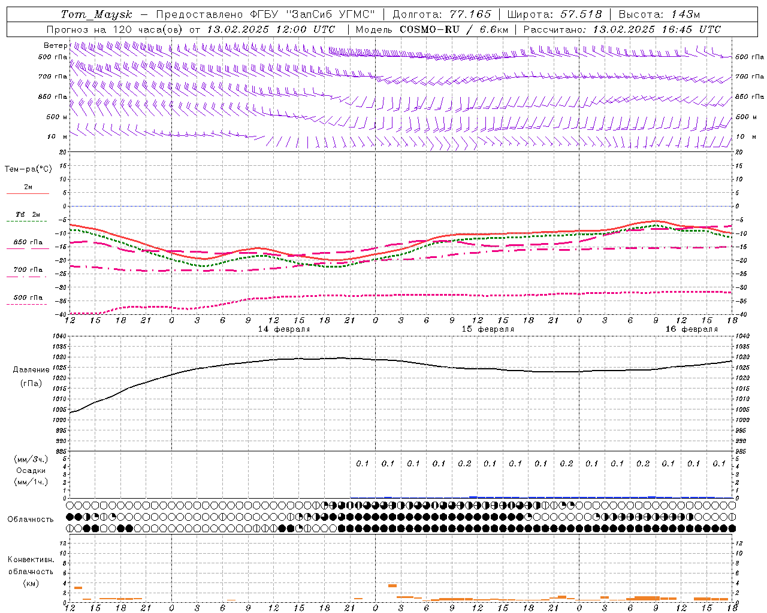
Task: Select the provider text ФГБУ "ЗапСиб УГМС"
Action: pos(313,14)
